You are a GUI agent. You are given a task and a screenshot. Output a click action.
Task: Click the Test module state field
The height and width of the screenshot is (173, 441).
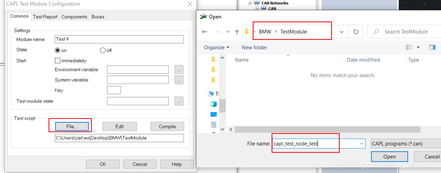[138, 101]
